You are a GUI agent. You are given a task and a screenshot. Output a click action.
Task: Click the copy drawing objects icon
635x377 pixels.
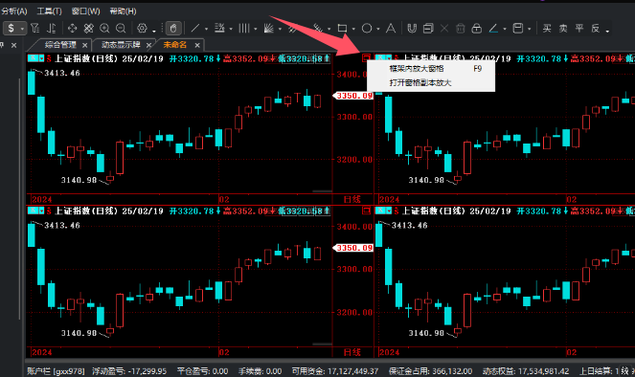(428, 29)
